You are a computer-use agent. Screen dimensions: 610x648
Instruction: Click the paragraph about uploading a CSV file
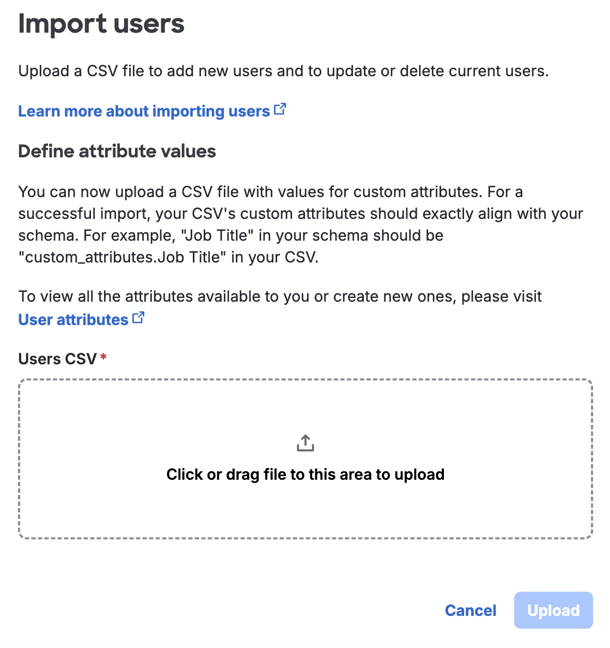click(x=283, y=71)
